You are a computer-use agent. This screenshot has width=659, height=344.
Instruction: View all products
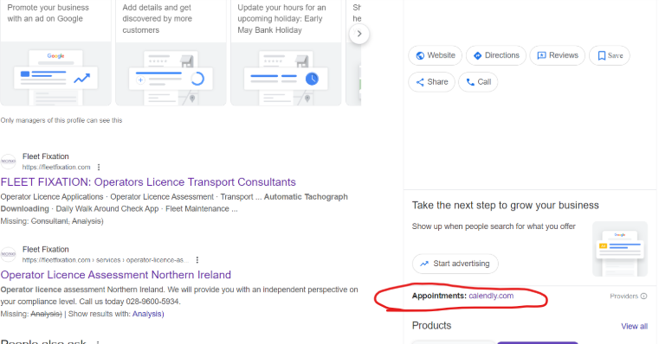634,327
